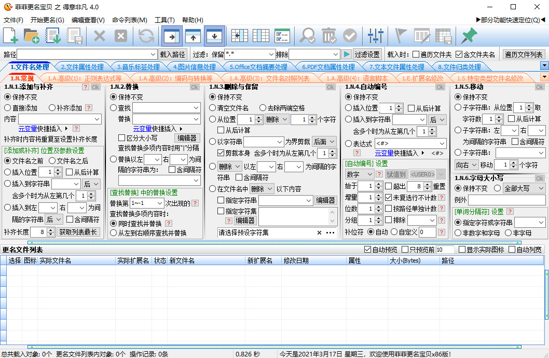Open the 开始更名(G) menu

coord(47,20)
